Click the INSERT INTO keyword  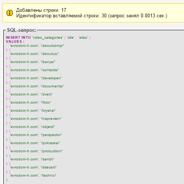(18, 38)
